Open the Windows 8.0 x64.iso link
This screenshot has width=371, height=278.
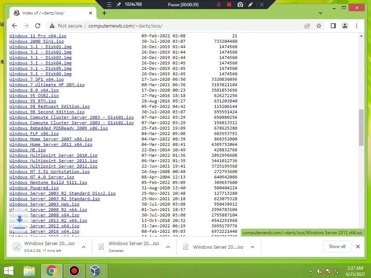click(x=34, y=90)
